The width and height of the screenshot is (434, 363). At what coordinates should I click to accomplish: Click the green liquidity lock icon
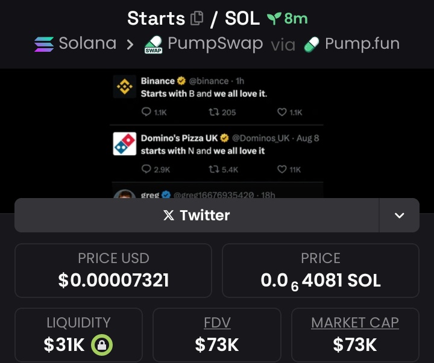(x=102, y=345)
